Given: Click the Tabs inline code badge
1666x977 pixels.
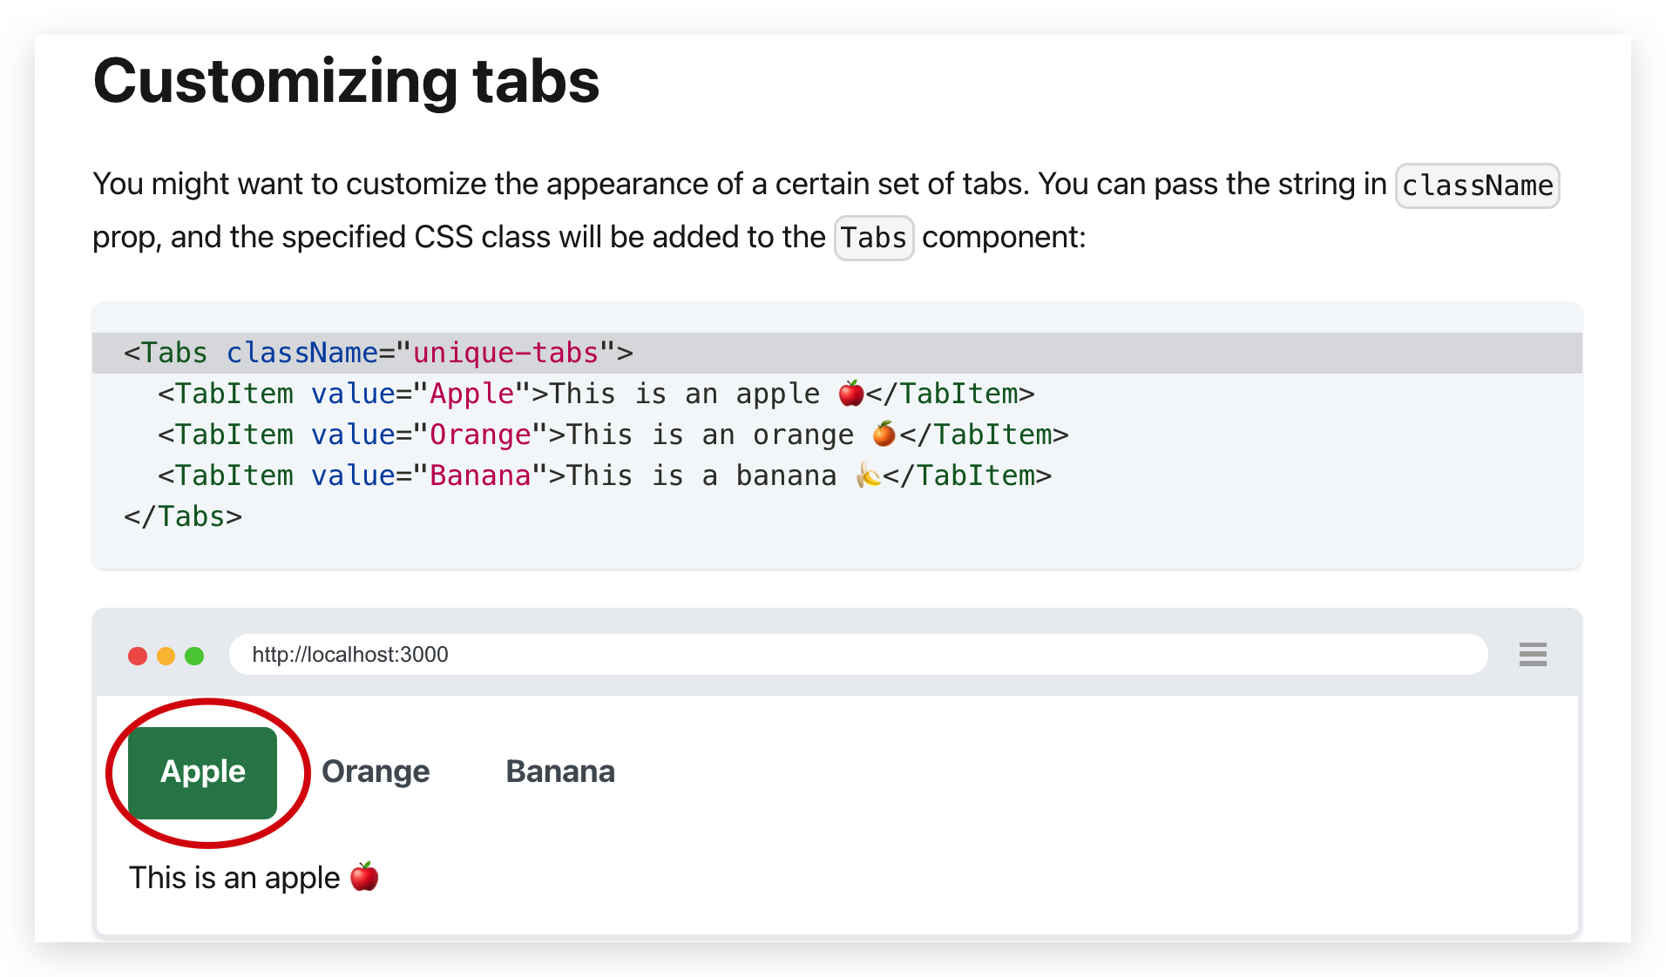Looking at the screenshot, I should 873,237.
